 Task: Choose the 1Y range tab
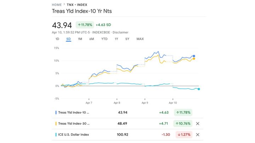pyautogui.click(x=117, y=39)
